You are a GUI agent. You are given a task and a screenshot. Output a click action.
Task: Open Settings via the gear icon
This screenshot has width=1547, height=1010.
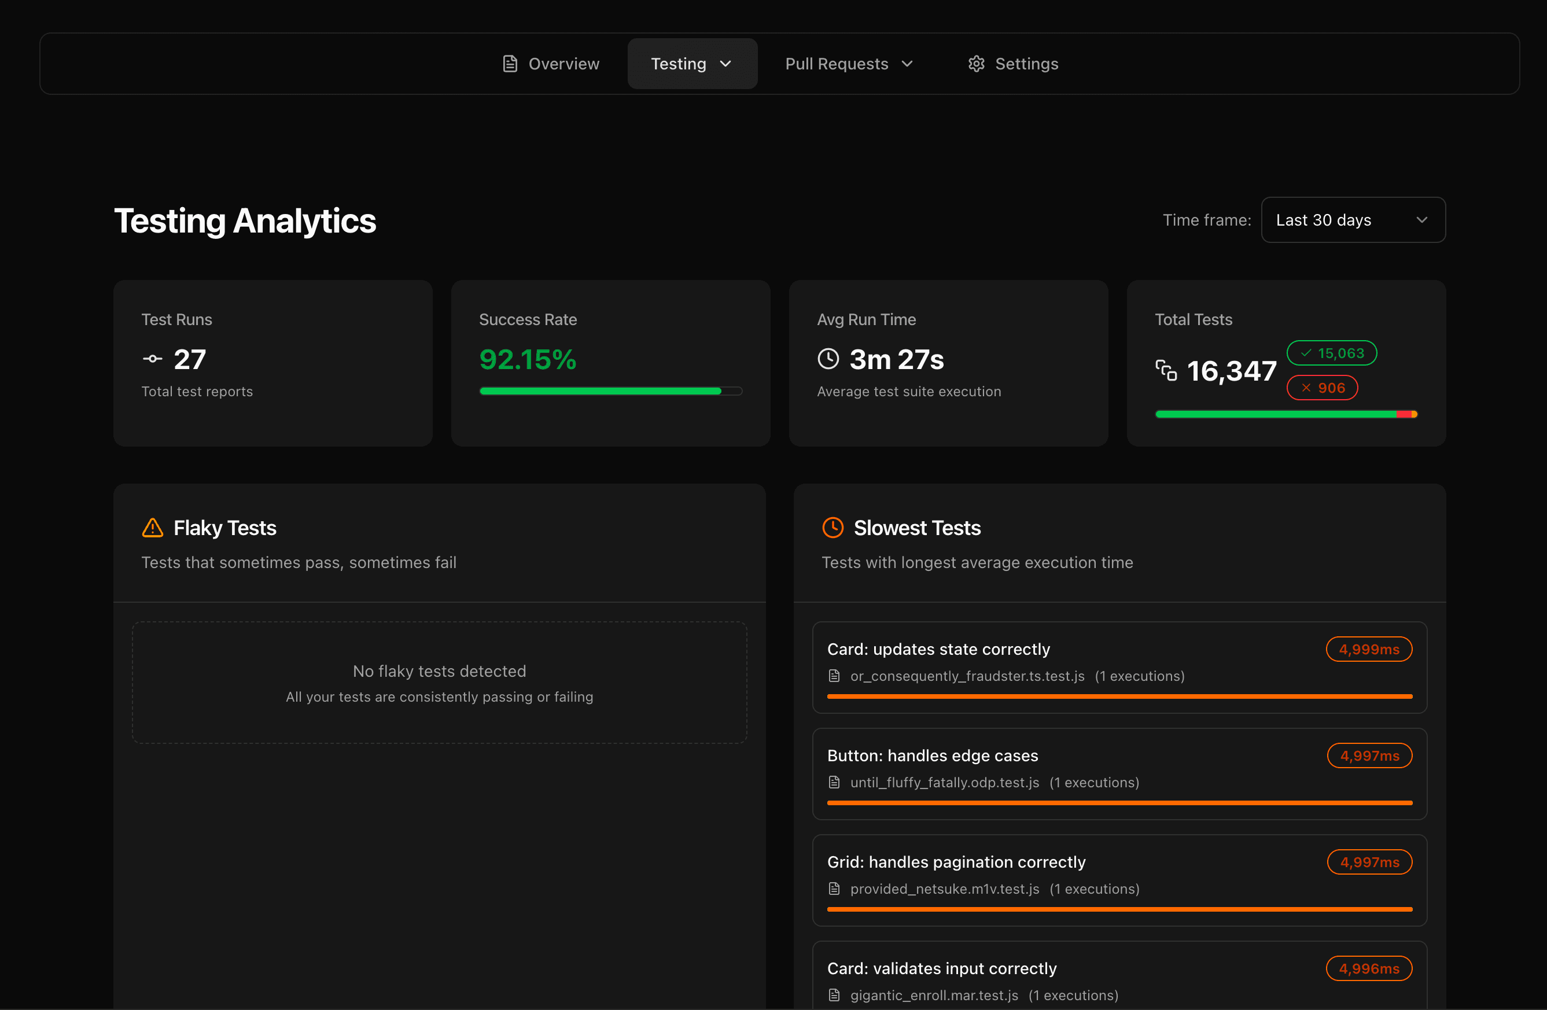(x=975, y=63)
